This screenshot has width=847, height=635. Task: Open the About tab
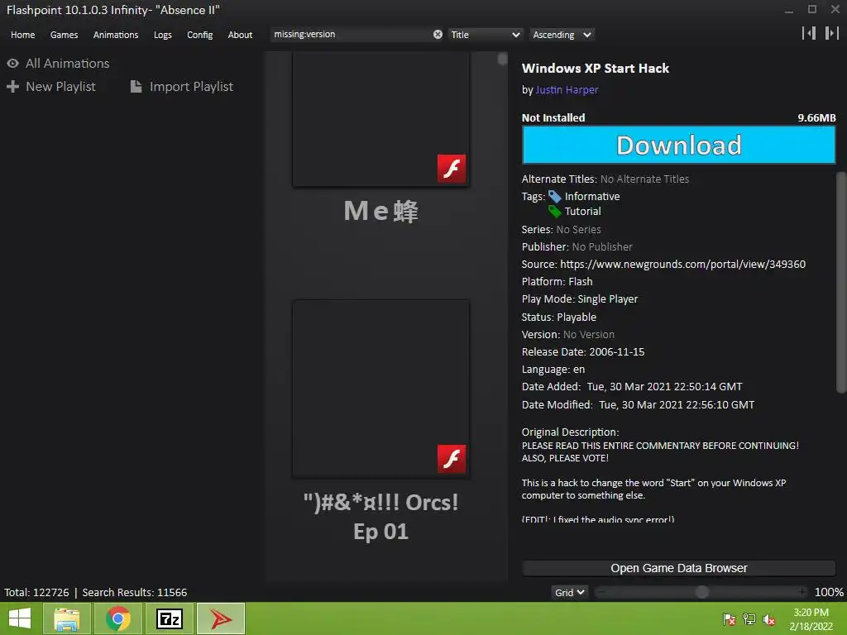240,35
